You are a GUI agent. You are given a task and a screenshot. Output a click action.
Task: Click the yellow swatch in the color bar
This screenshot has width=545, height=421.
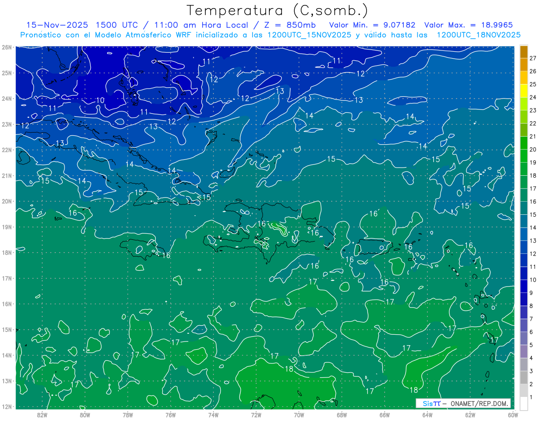pos(524,90)
